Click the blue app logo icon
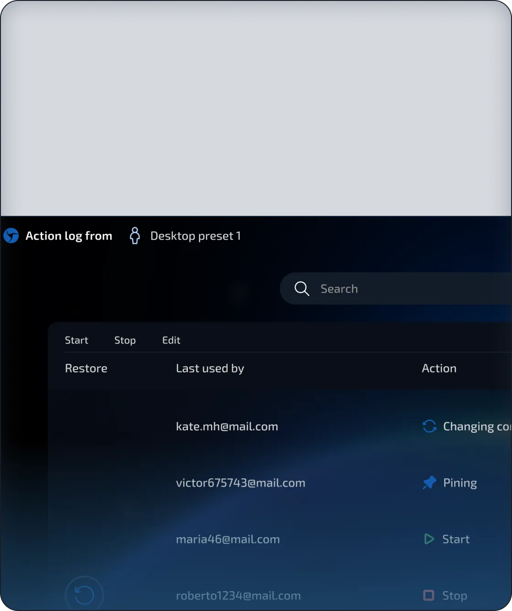Viewport: 512px width, 611px height. [11, 236]
